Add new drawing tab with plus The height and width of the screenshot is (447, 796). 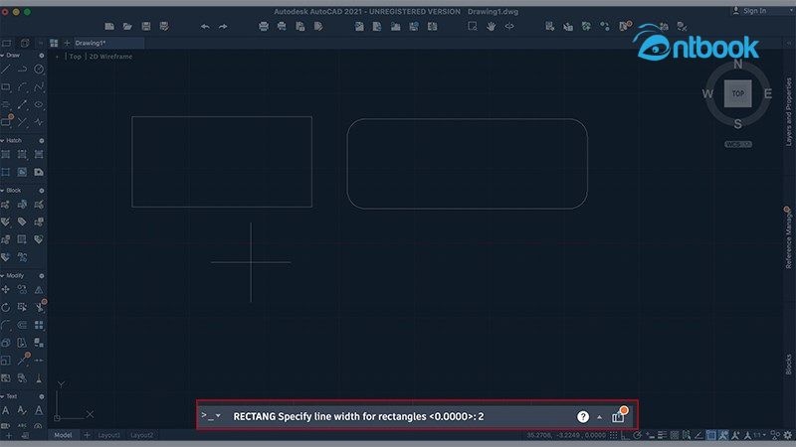[x=67, y=43]
